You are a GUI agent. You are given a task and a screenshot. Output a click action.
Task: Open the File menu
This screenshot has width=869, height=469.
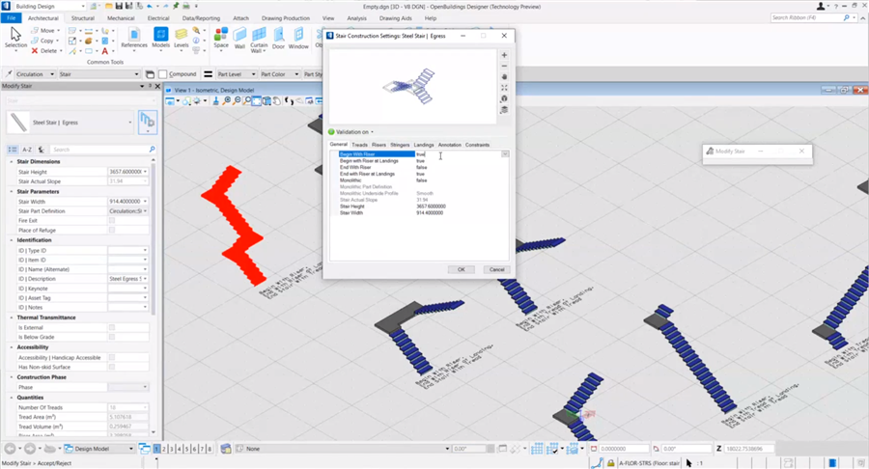click(x=11, y=18)
